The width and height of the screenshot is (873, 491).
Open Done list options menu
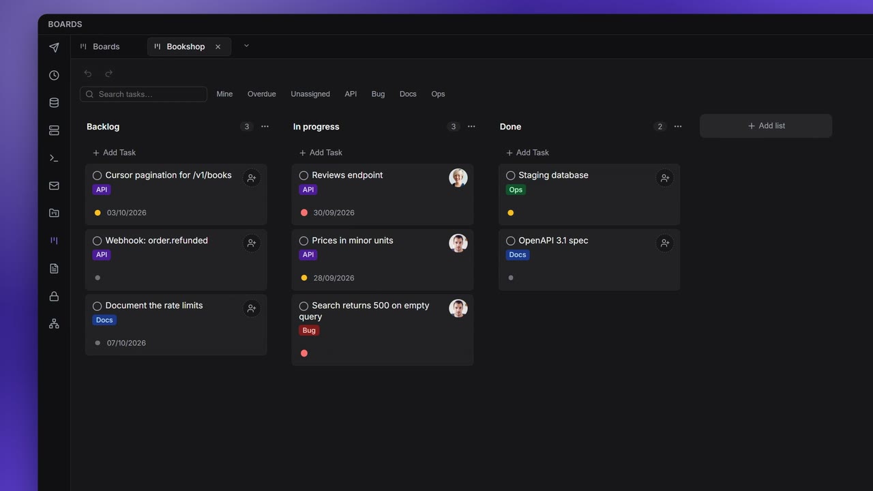tap(678, 126)
